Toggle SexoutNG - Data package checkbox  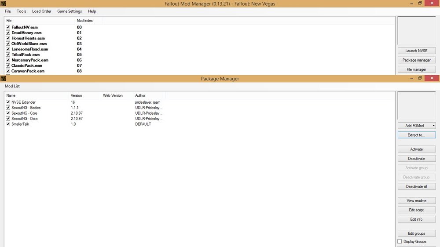click(x=8, y=119)
